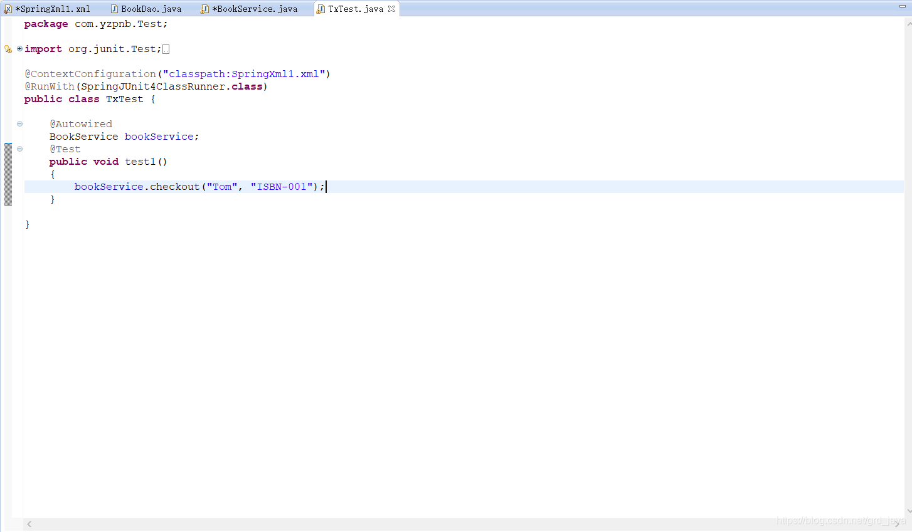Click the test1() method name
The image size is (912, 532).
point(146,162)
